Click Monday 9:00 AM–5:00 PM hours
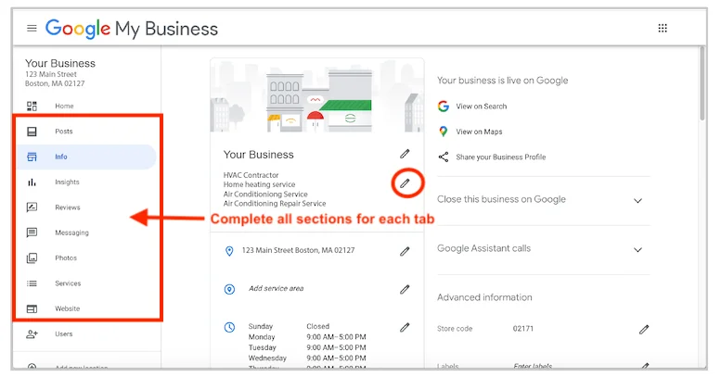721x377 pixels. [307, 337]
